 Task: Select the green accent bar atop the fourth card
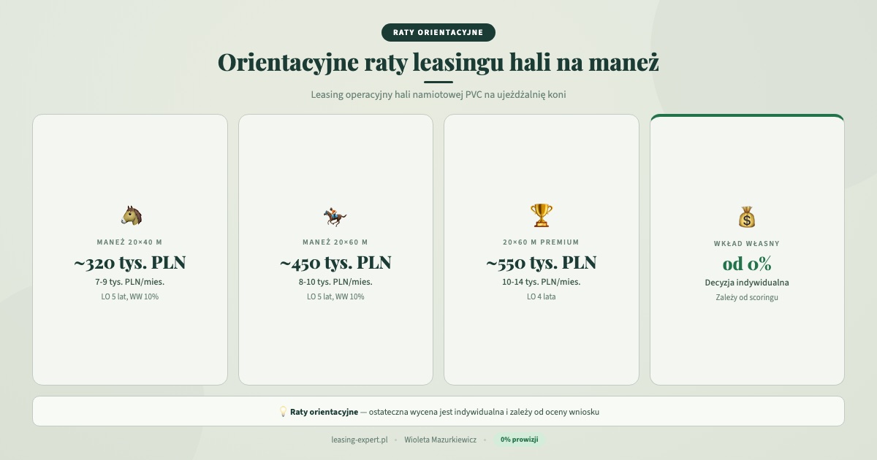pos(746,117)
